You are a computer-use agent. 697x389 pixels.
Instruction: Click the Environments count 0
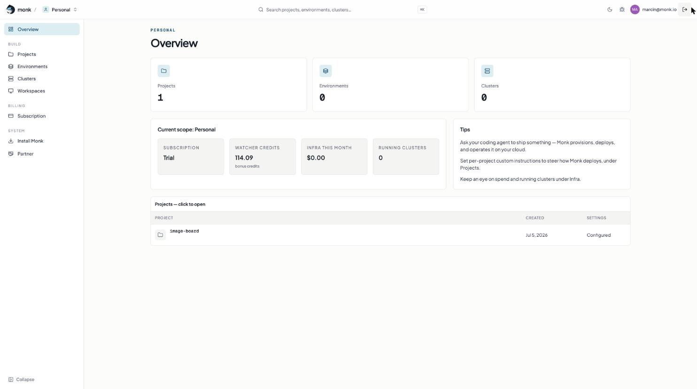coord(322,98)
